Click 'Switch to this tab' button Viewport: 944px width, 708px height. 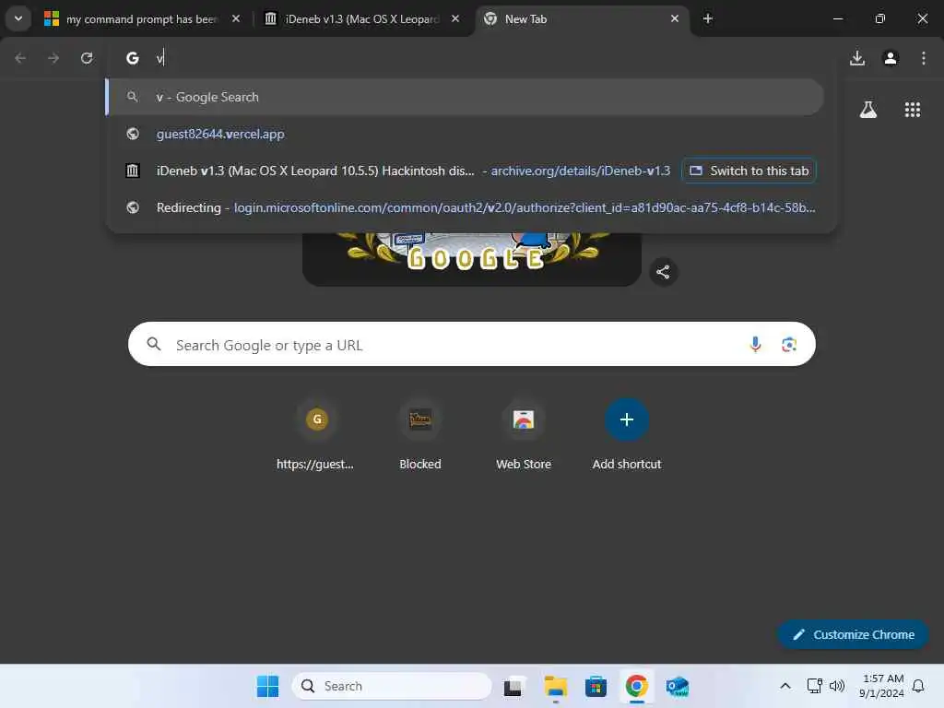coord(749,171)
